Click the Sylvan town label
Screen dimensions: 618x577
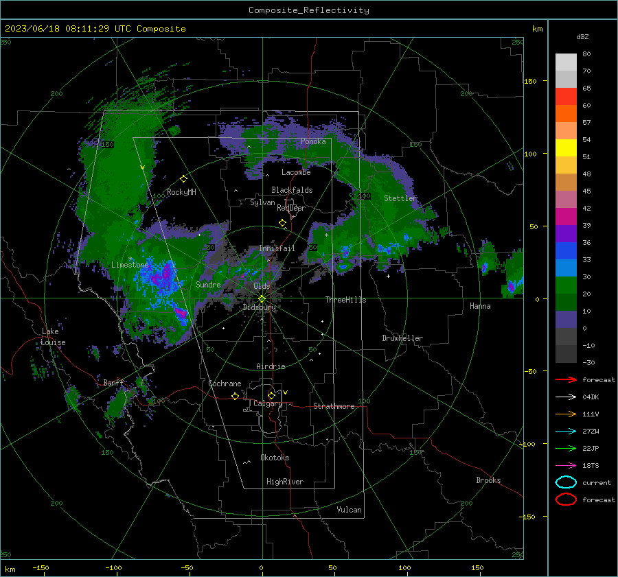click(262, 202)
